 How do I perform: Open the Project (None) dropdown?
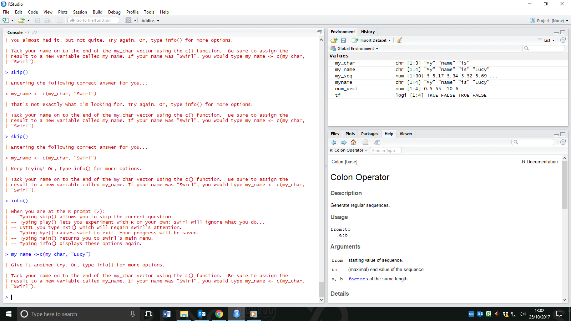click(550, 21)
